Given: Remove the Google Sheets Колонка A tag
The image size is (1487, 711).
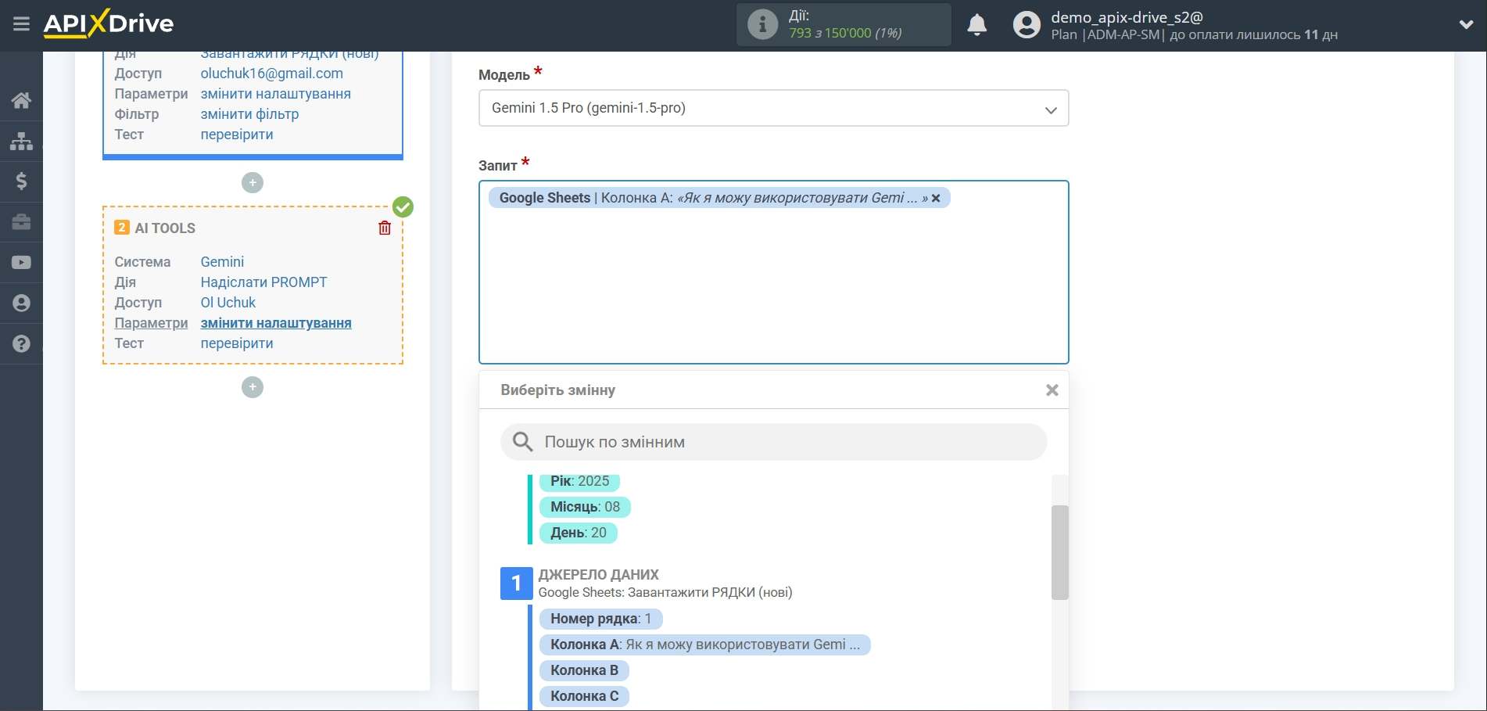Looking at the screenshot, I should (x=936, y=199).
